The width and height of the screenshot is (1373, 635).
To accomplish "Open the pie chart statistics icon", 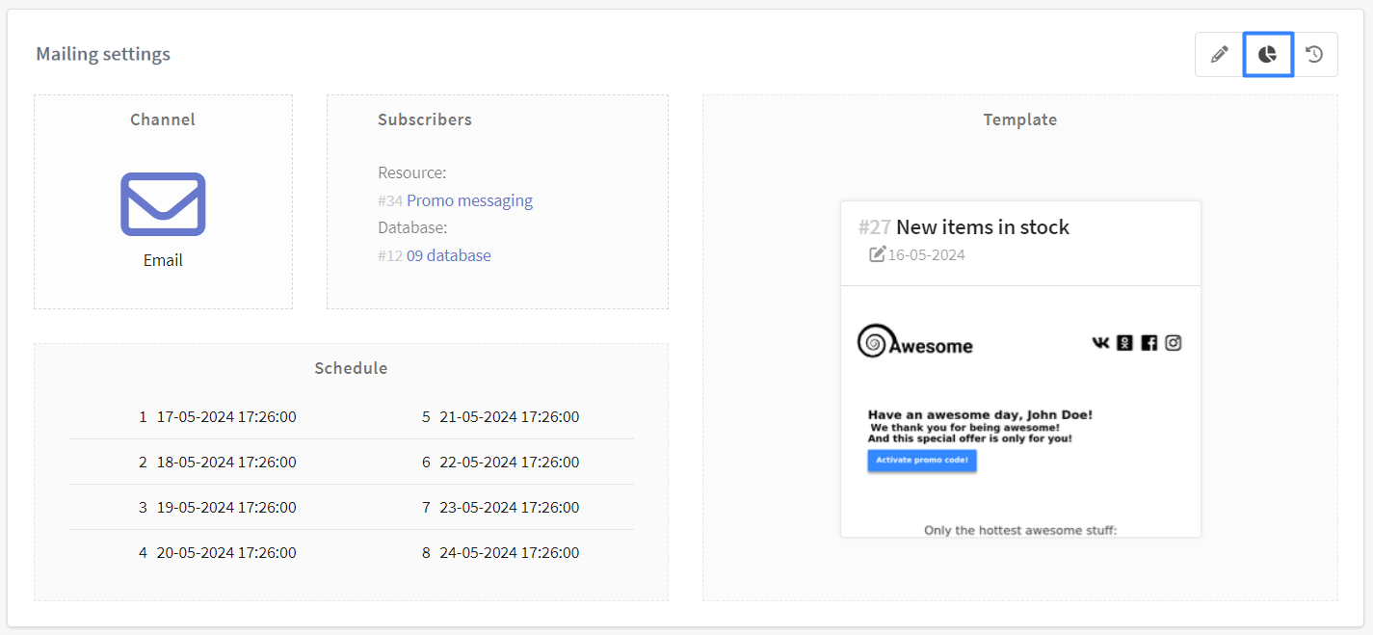I will (1267, 55).
